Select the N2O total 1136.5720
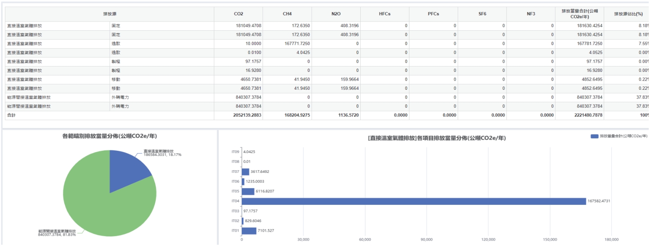Screen dimensions: 650x246 tap(336, 115)
